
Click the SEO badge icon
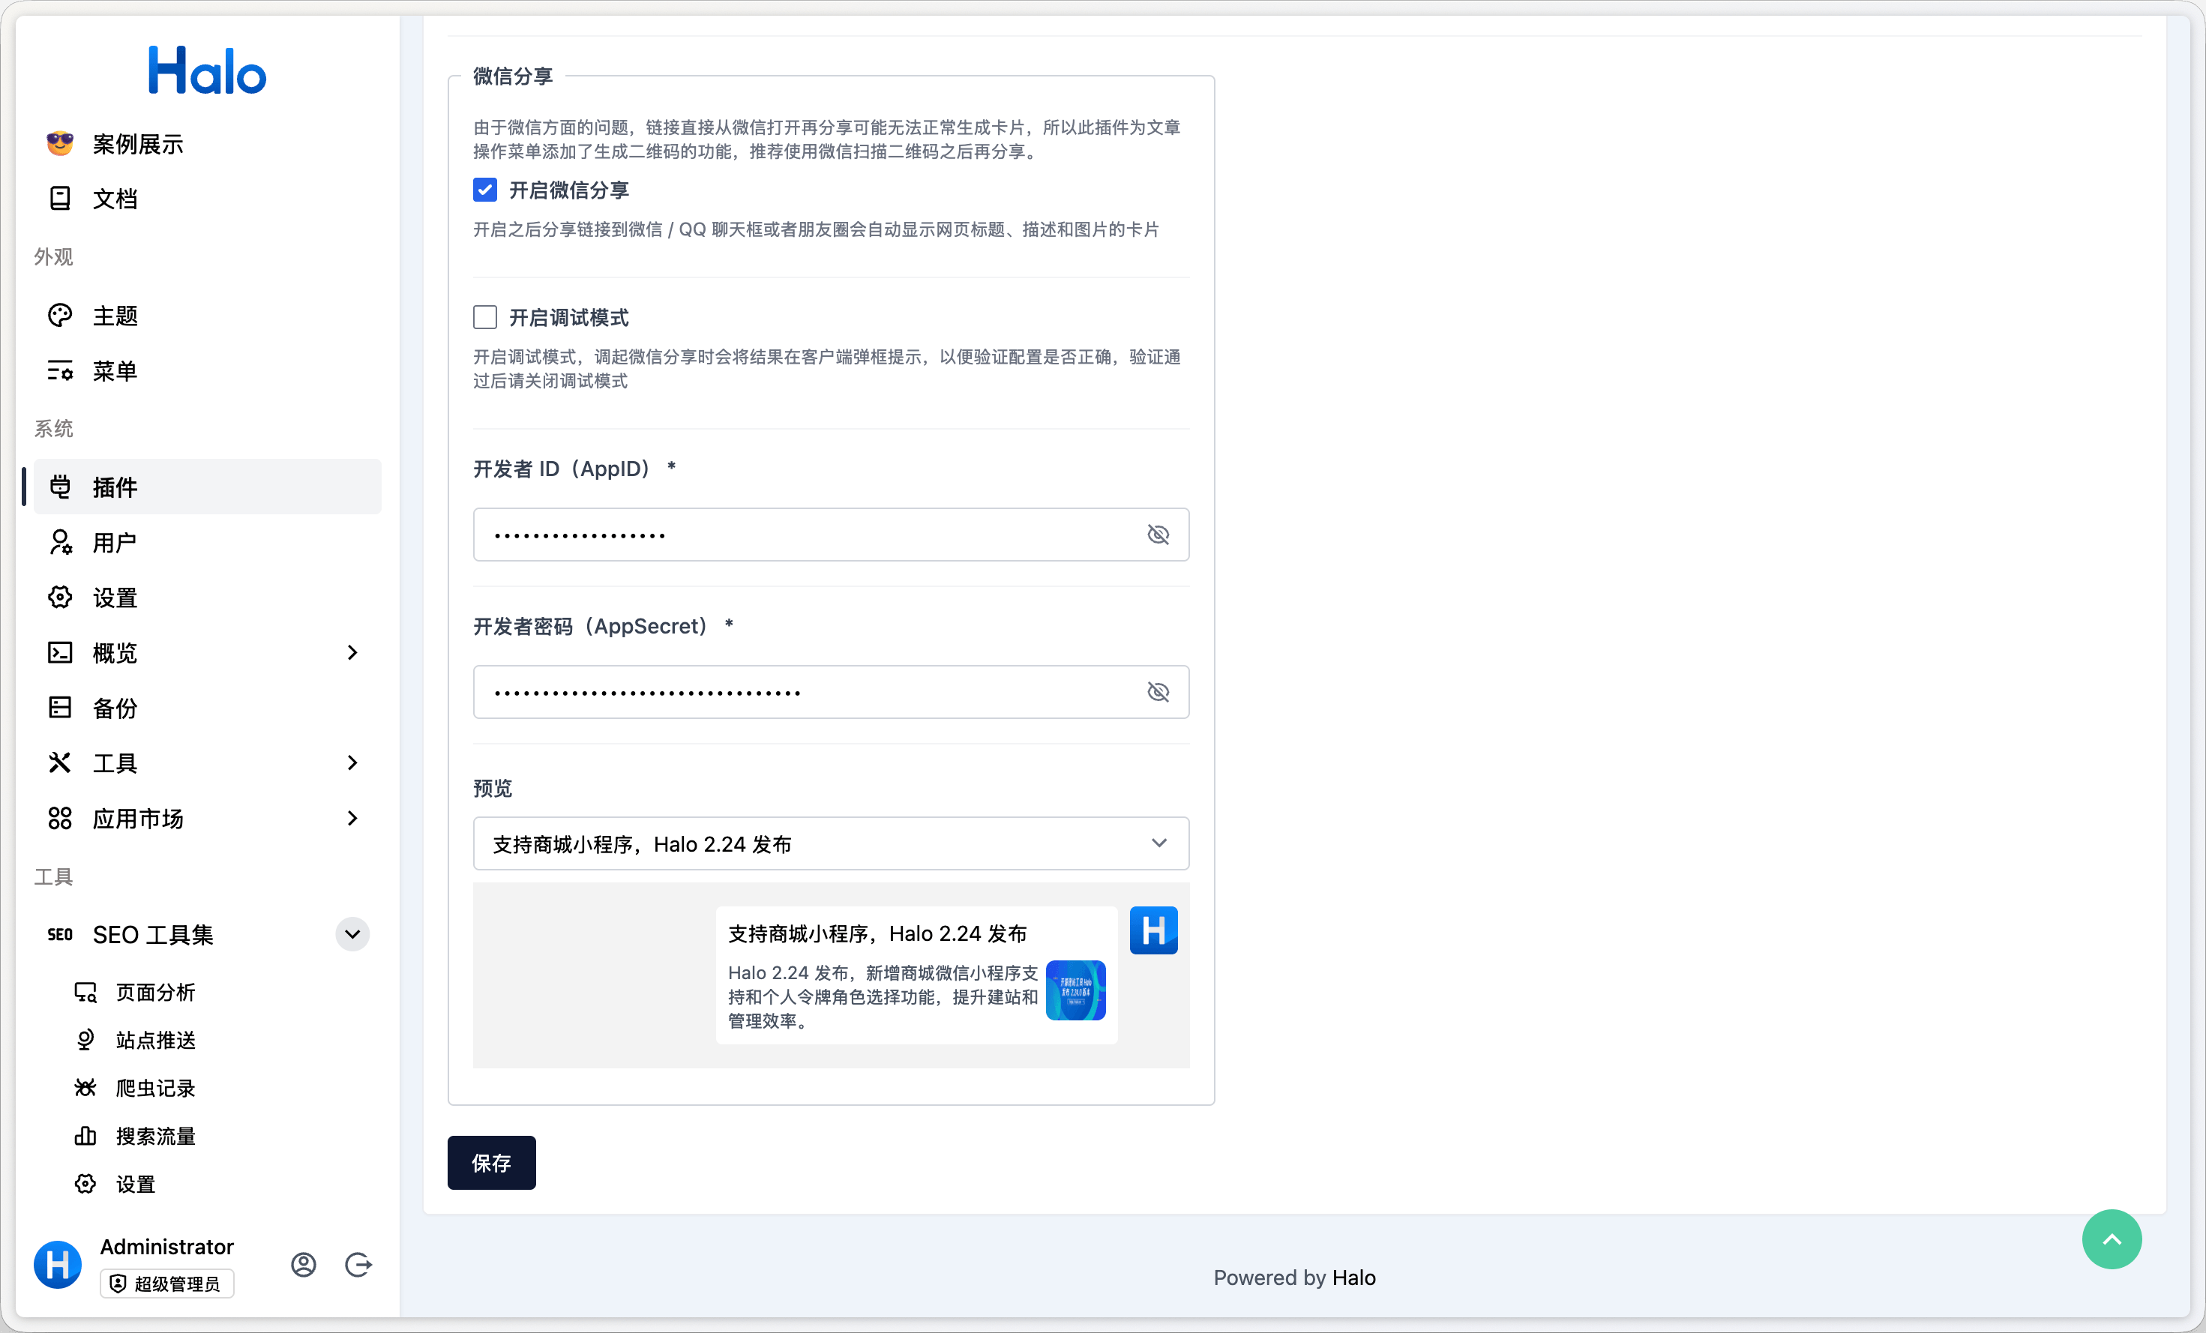point(60,933)
